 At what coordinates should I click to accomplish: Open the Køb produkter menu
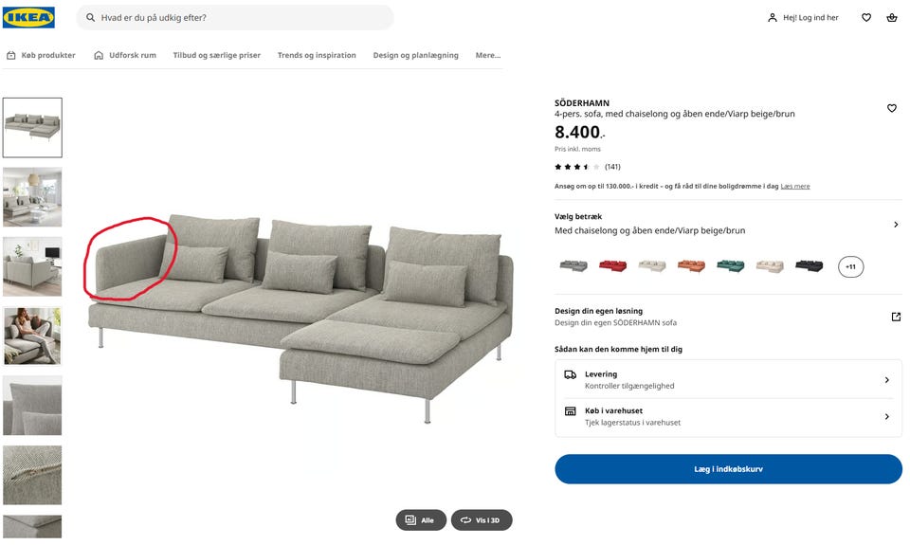[41, 55]
